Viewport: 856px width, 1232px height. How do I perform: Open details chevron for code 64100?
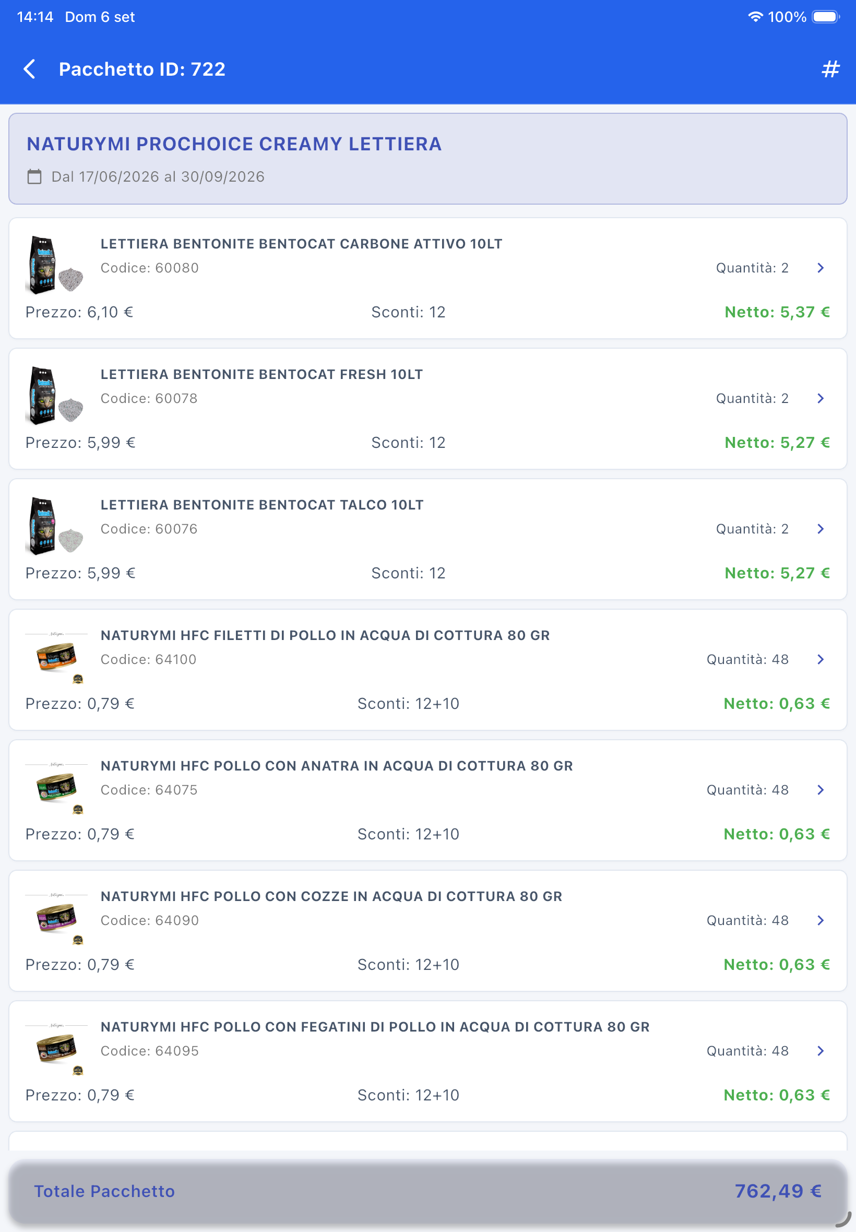(x=820, y=659)
